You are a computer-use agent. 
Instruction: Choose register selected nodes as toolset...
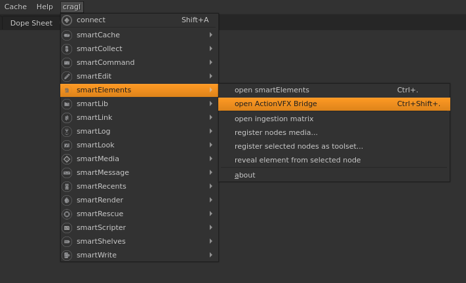click(x=334, y=146)
